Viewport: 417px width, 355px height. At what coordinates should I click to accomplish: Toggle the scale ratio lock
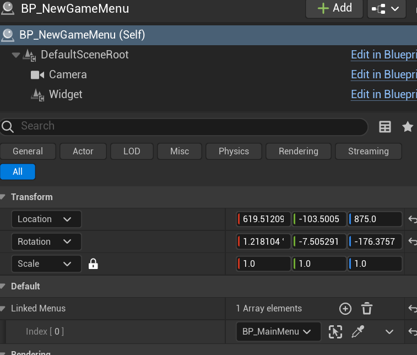(x=93, y=264)
